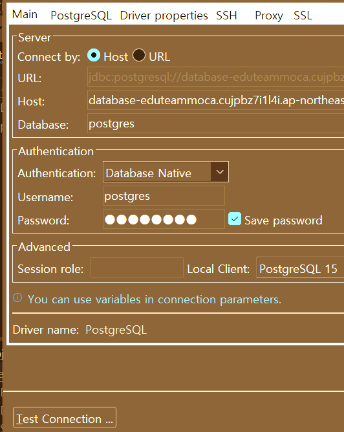Focus the Password field
Screen dimensions: 344x432
[x=164, y=219]
